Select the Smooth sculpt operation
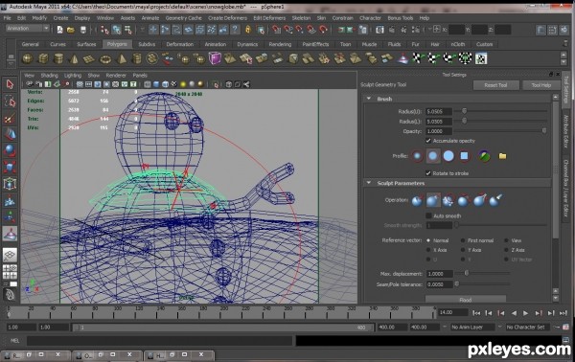The height and width of the screenshot is (362, 575). tap(448, 200)
